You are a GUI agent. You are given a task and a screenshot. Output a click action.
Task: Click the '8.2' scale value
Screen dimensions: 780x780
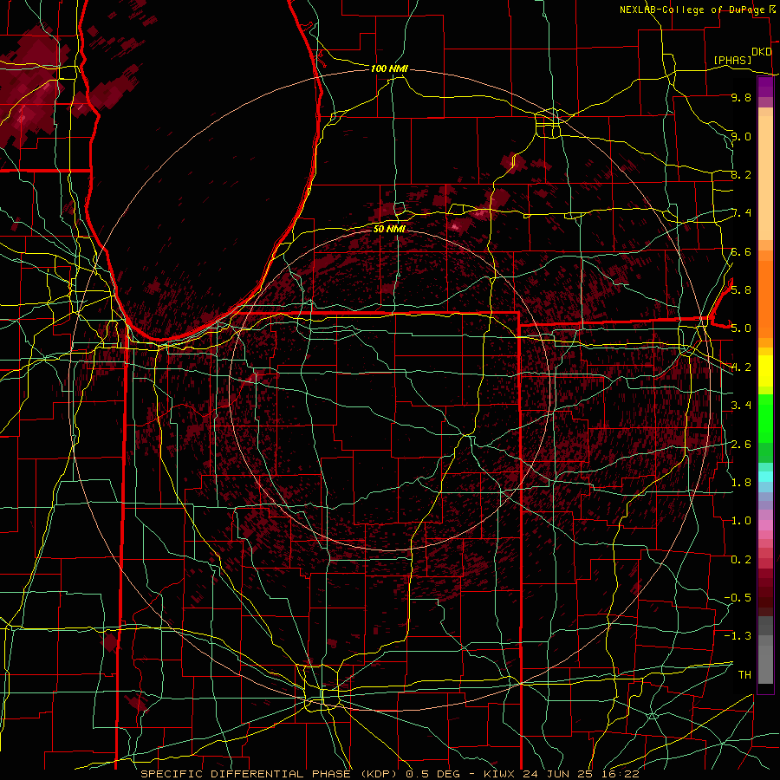point(741,174)
